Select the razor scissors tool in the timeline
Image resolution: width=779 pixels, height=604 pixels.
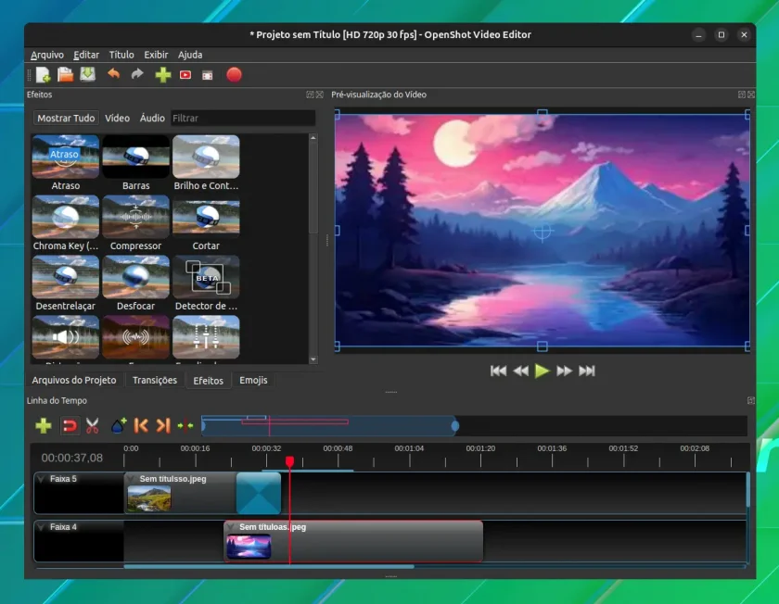pos(93,426)
